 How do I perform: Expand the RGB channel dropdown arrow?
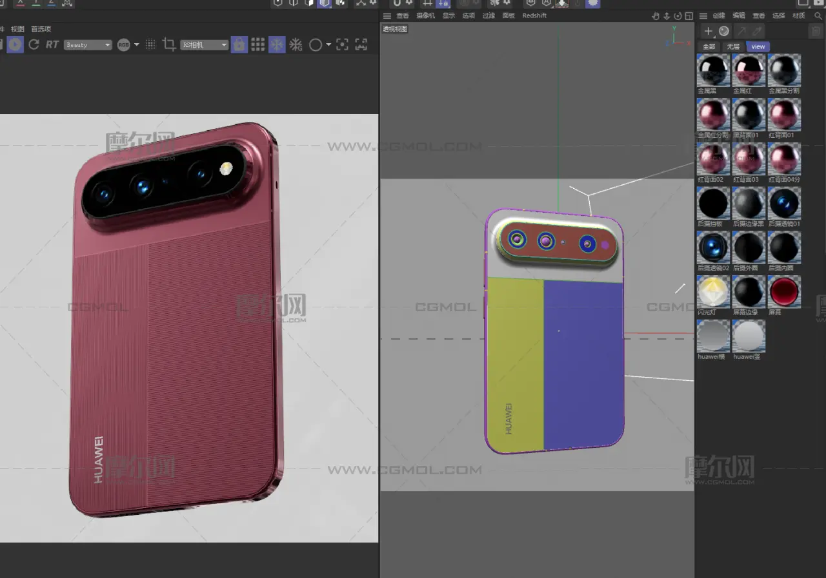[x=137, y=44]
